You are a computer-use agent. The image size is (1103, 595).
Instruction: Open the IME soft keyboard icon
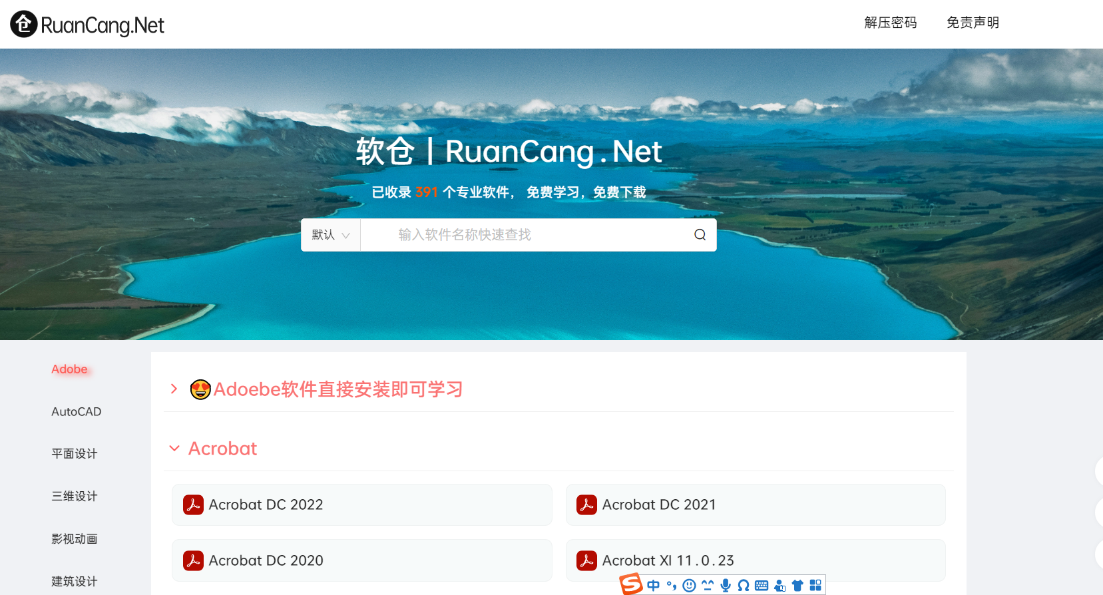[x=762, y=586]
